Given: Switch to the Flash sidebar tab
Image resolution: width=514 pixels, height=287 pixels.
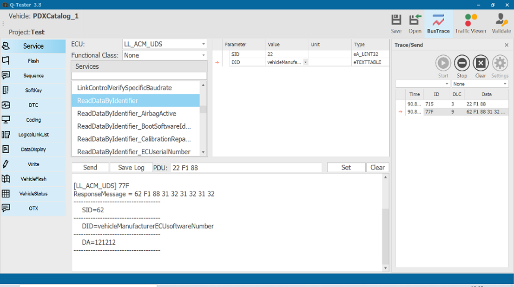Looking at the screenshot, I should (x=33, y=61).
